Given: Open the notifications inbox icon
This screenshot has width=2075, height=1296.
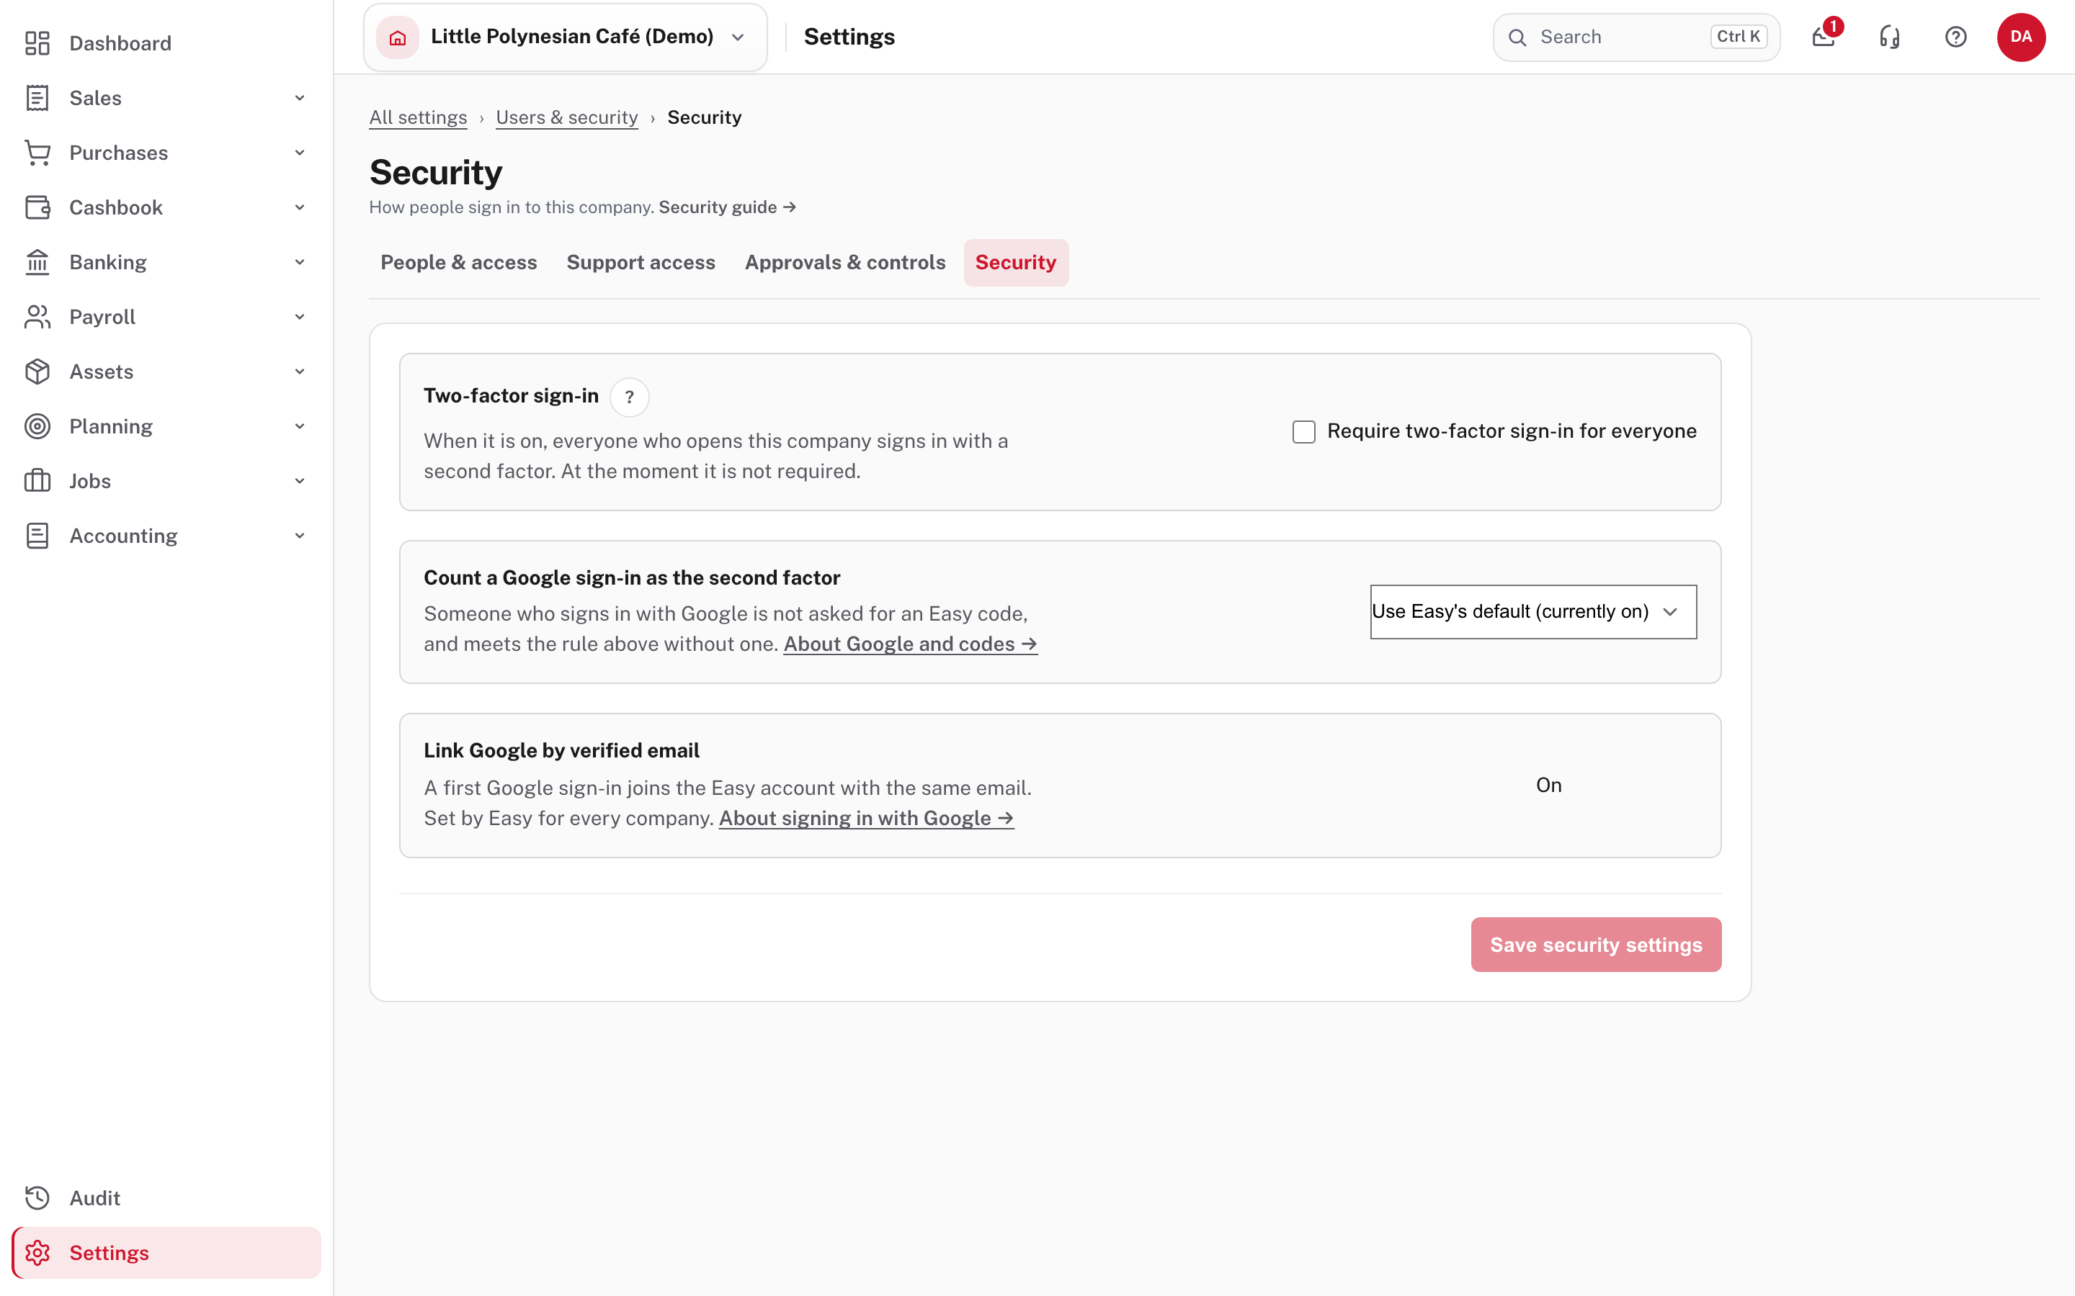Looking at the screenshot, I should coord(1824,37).
